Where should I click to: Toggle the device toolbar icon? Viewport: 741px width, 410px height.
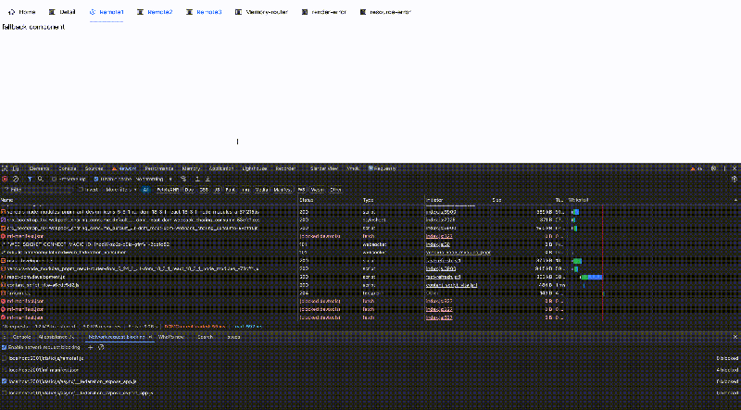tap(16, 168)
